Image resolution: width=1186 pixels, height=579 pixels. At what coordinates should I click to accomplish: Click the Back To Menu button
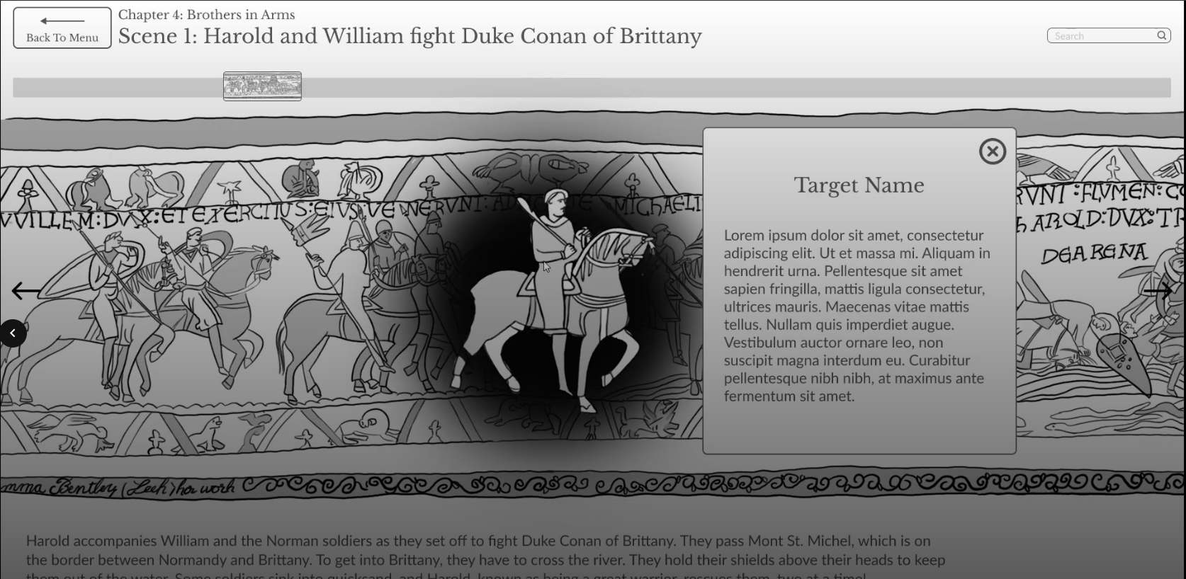pos(62,28)
